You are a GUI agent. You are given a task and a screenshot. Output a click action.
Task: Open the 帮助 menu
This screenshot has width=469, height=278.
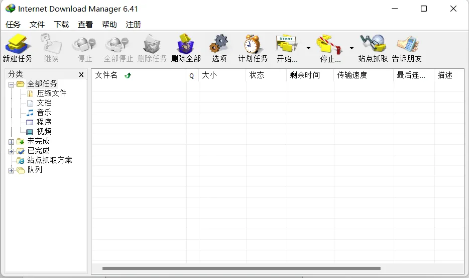pyautogui.click(x=109, y=24)
